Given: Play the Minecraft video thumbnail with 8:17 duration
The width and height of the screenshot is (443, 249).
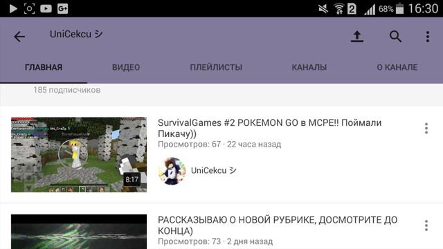Looking at the screenshot, I should [79, 155].
